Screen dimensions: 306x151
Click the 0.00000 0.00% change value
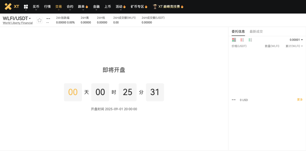[65, 22]
